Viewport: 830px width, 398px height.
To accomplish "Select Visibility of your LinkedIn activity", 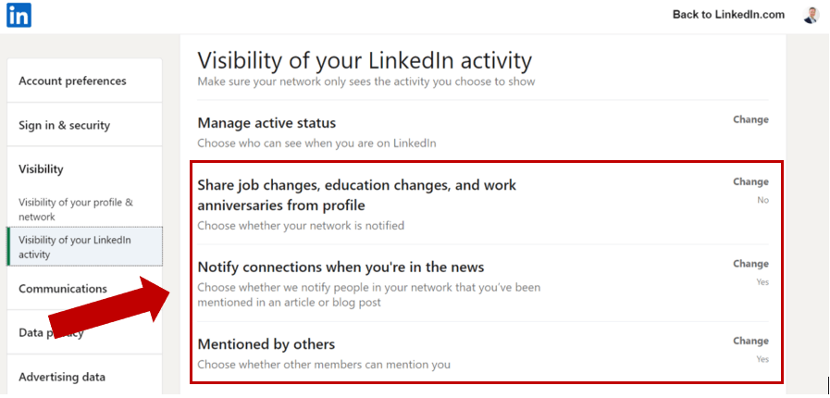I will point(75,246).
